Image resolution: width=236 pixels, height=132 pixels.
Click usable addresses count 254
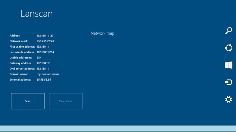tap(39, 57)
